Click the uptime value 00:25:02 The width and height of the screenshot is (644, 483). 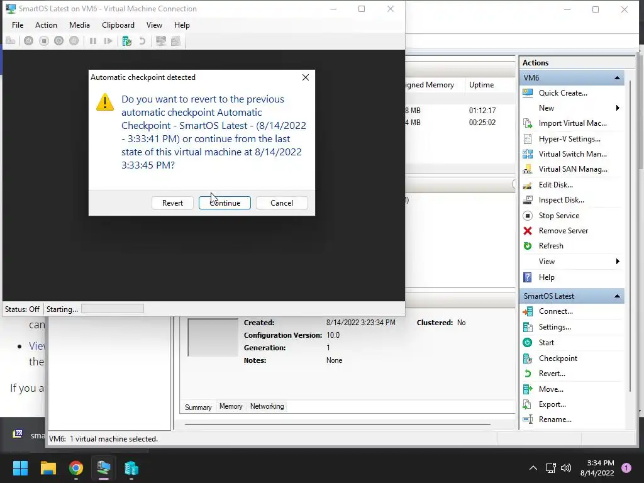(482, 123)
